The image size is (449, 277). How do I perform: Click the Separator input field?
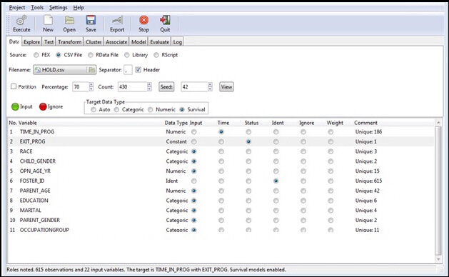[128, 70]
